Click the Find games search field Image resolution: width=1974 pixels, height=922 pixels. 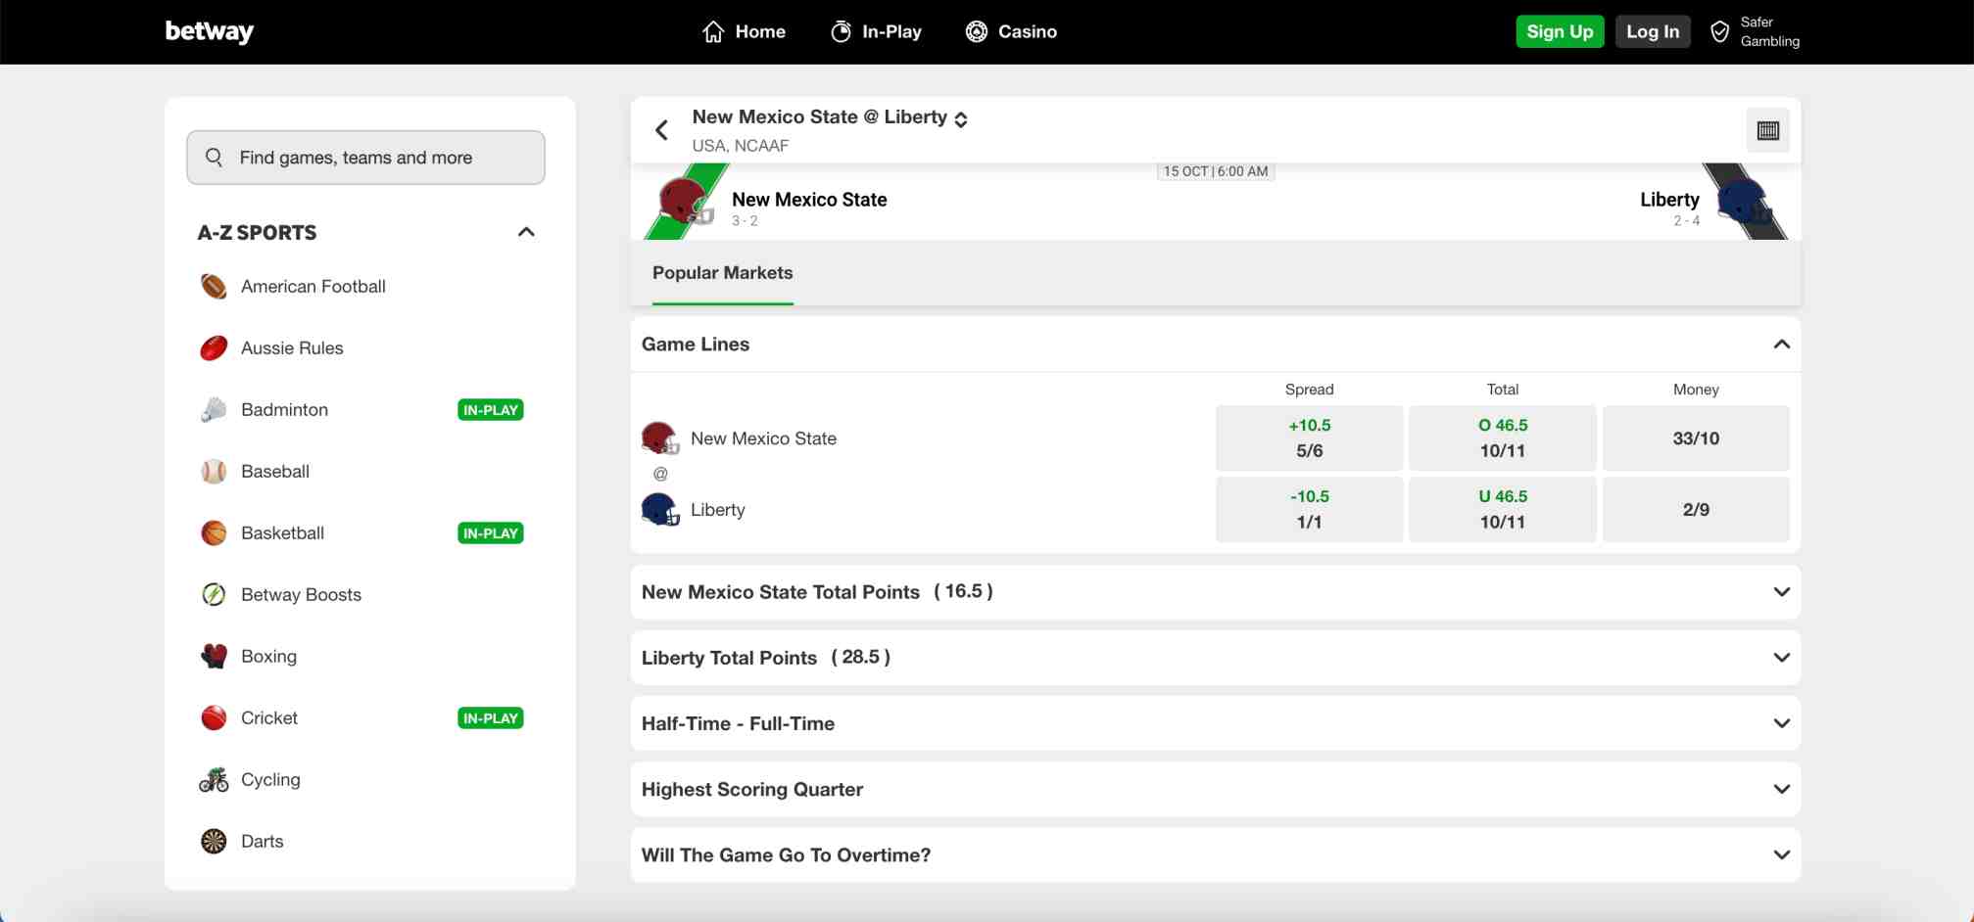pyautogui.click(x=365, y=158)
